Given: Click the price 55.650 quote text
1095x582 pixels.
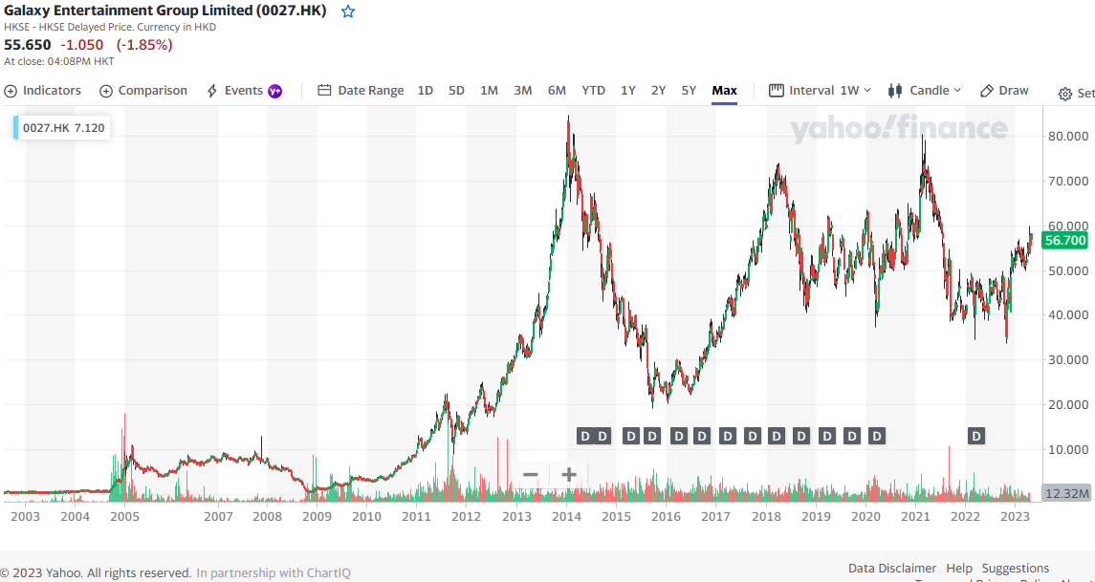Looking at the screenshot, I should tap(27, 45).
